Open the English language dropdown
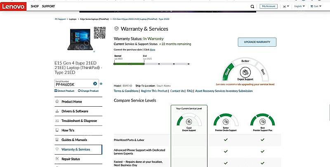Screen dimensions: 330x167 click(299, 6)
